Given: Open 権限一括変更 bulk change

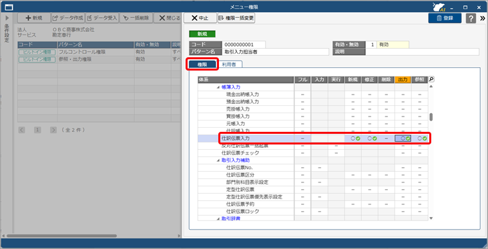Looking at the screenshot, I should 236,18.
